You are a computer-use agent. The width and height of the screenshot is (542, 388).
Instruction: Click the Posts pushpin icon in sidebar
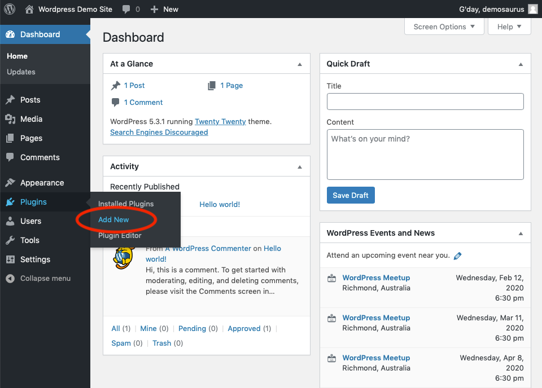(10, 100)
